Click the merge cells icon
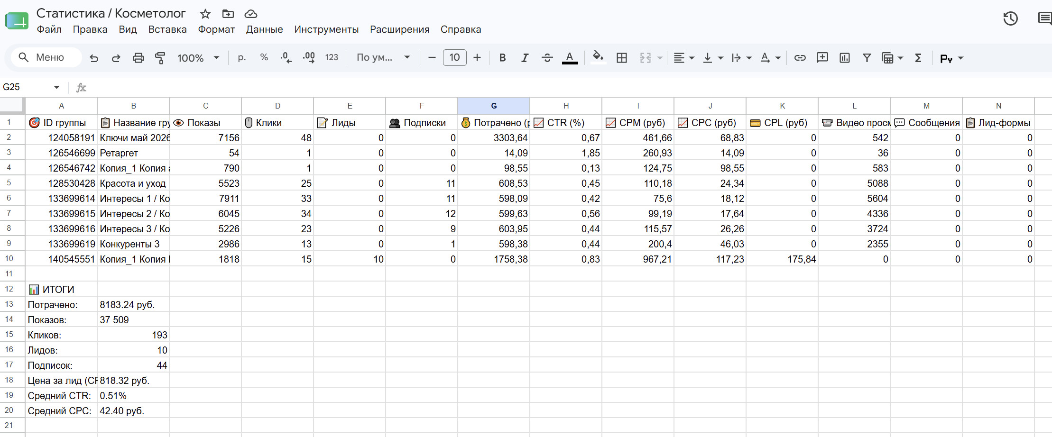 (646, 58)
